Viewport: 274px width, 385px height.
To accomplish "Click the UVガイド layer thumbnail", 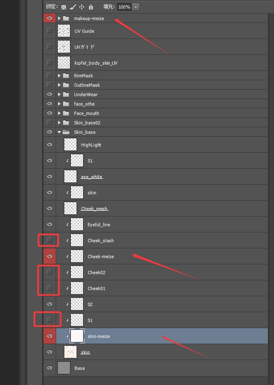I will pyautogui.click(x=64, y=47).
